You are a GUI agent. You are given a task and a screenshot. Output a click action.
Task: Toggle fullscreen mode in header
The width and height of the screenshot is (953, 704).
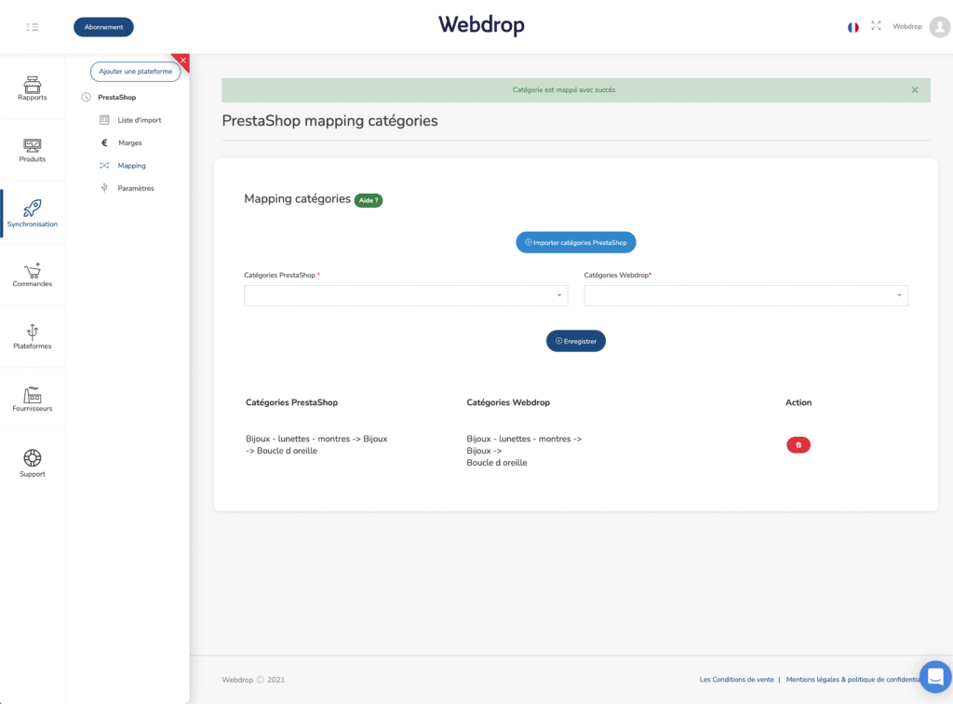(x=876, y=26)
